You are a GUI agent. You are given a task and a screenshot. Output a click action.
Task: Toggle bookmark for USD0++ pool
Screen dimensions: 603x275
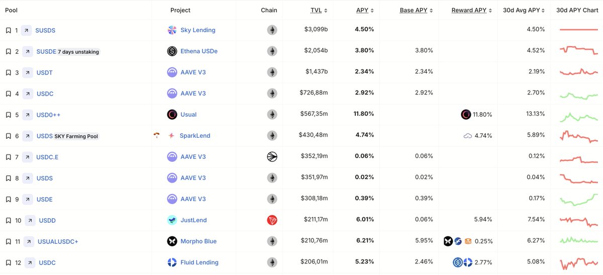click(8, 115)
